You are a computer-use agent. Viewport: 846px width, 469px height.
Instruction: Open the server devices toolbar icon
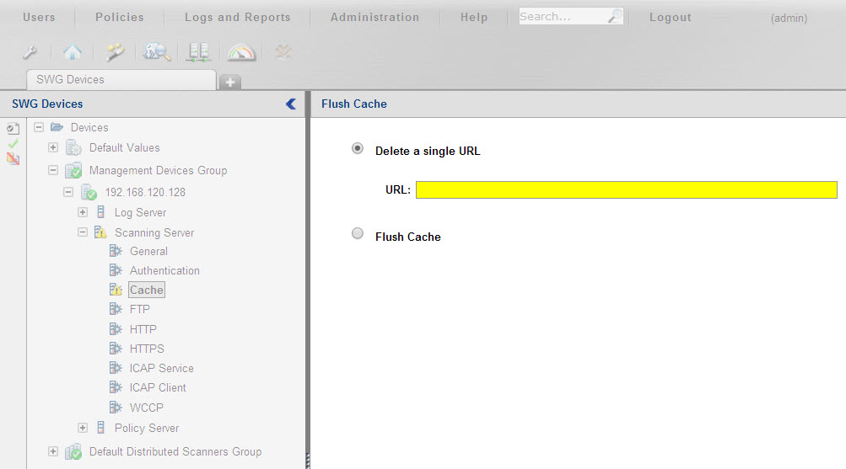pos(199,52)
